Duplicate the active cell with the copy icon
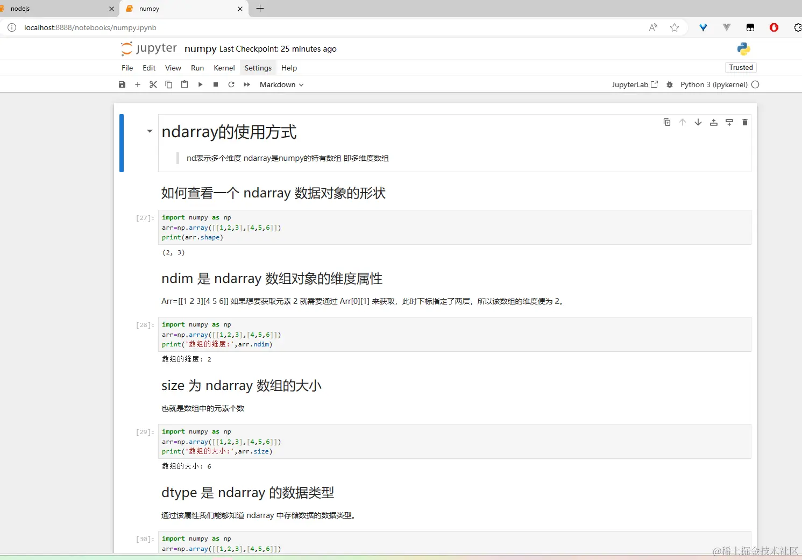Image resolution: width=802 pixels, height=560 pixels. [667, 122]
